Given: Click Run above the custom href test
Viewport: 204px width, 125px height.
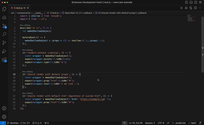Looking at the screenshot, I should tap(24, 93).
